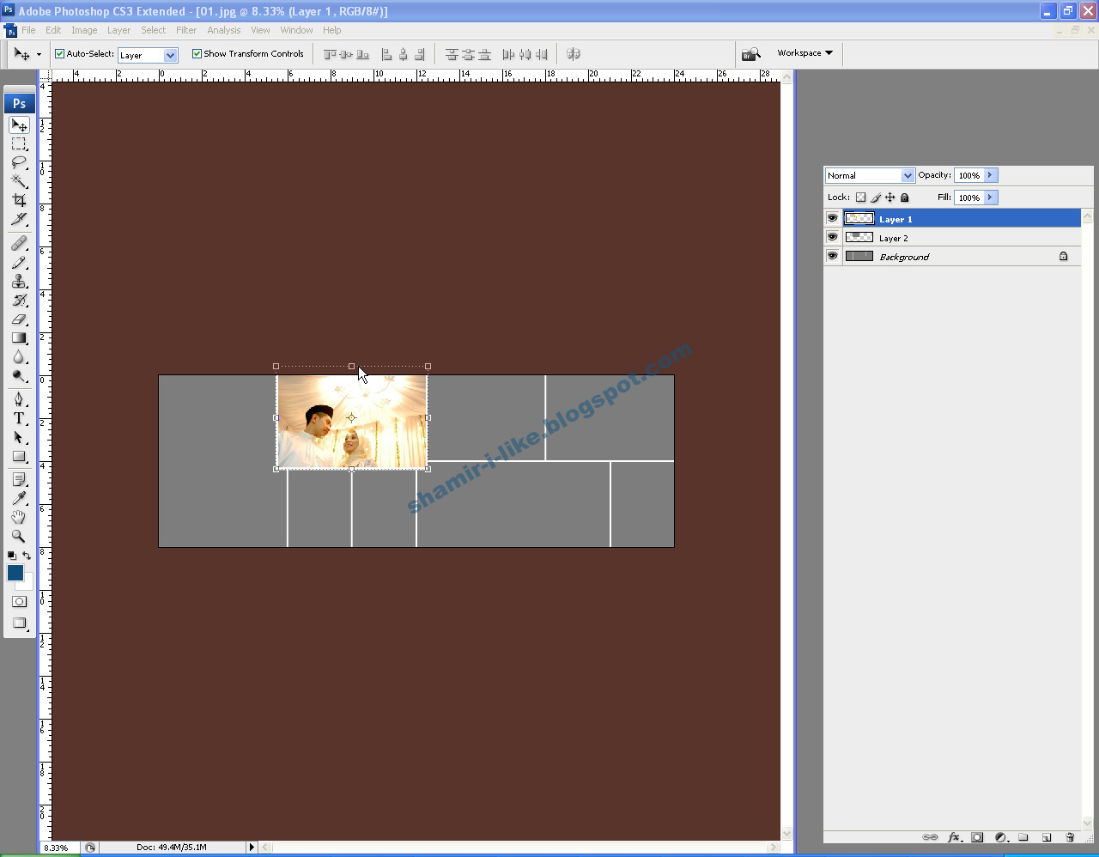Open the Image menu

coord(84,30)
